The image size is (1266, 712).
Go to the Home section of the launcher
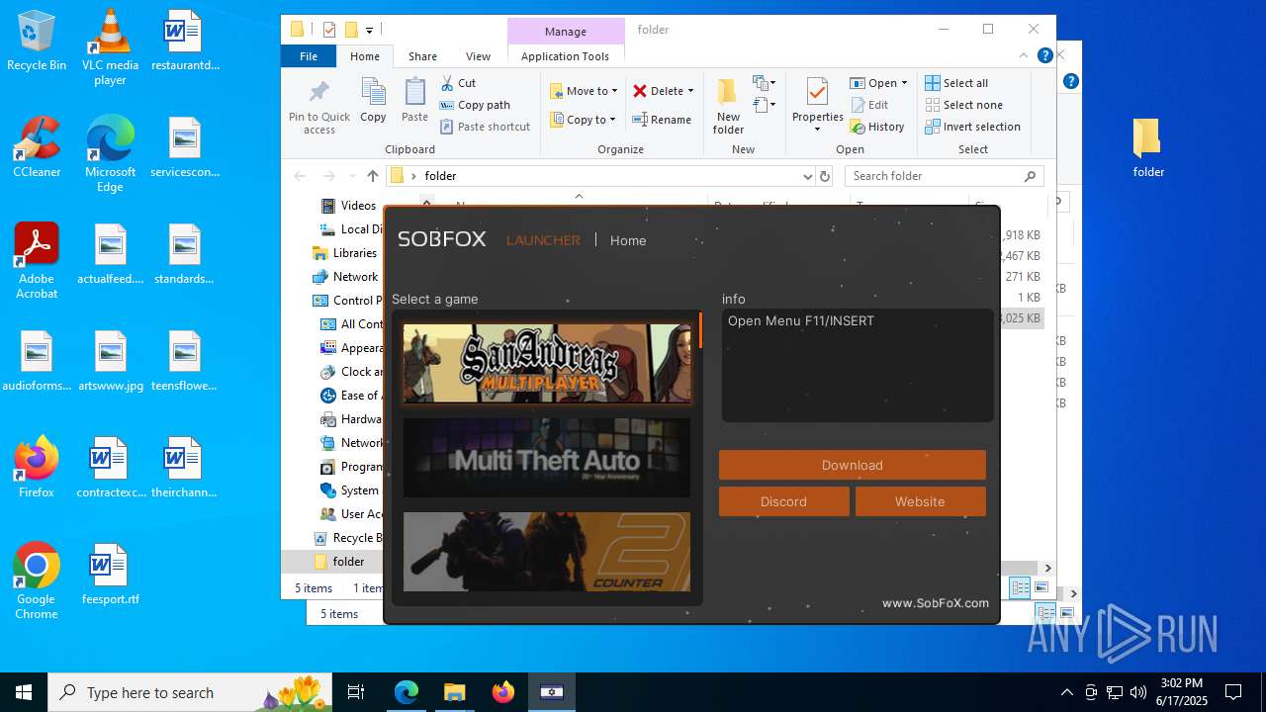coord(628,240)
